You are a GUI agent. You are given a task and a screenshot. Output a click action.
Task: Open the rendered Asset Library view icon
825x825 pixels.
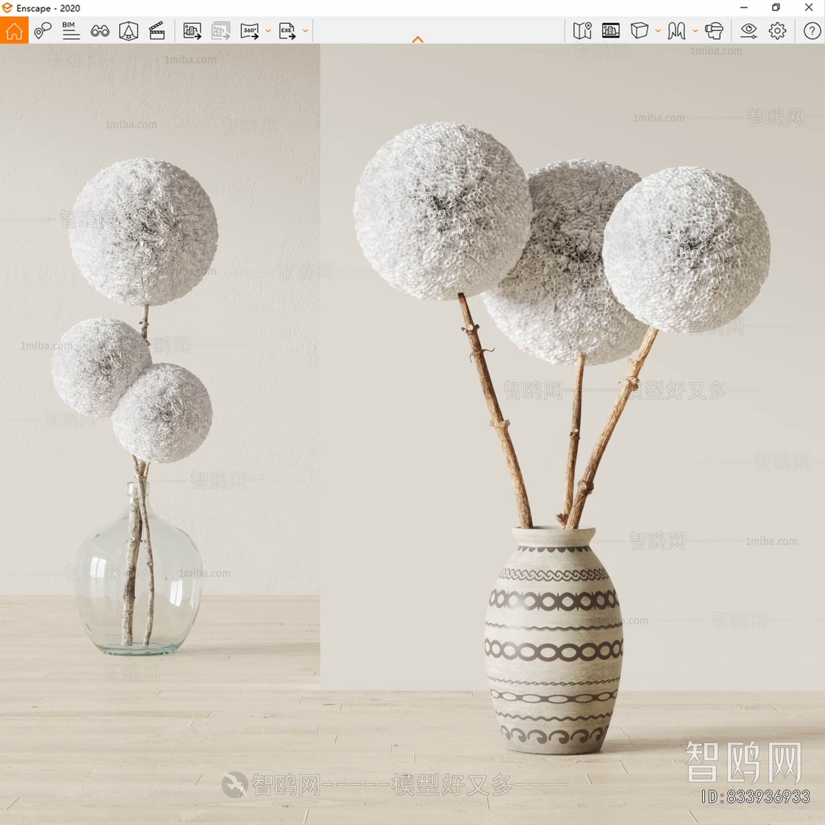click(610, 30)
